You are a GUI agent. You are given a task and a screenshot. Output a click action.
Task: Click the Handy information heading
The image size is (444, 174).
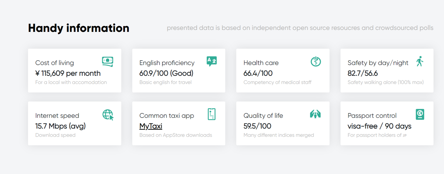pyautogui.click(x=79, y=28)
